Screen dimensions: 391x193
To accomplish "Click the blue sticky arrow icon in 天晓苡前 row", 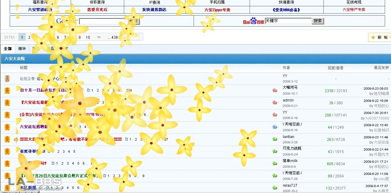I will pos(275,127).
